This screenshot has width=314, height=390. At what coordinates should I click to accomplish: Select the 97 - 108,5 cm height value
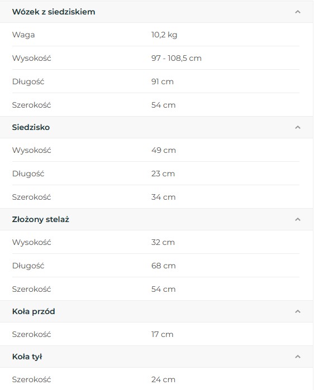177,58
